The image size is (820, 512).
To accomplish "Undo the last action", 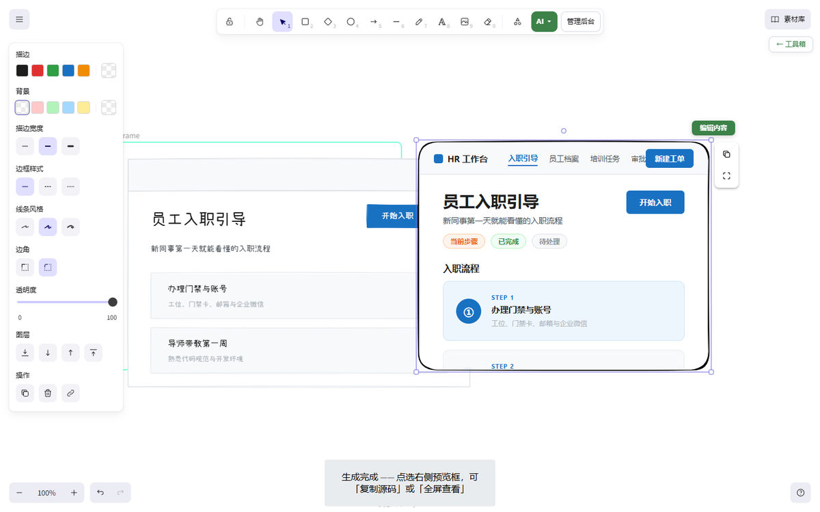I will pos(100,493).
